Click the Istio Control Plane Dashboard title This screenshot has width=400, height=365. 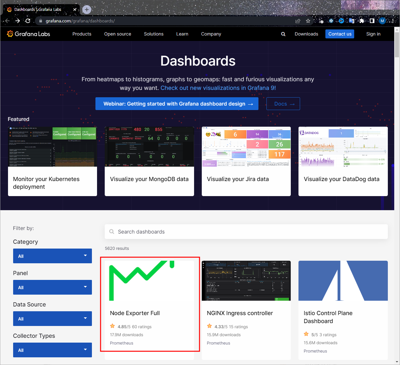coord(328,317)
